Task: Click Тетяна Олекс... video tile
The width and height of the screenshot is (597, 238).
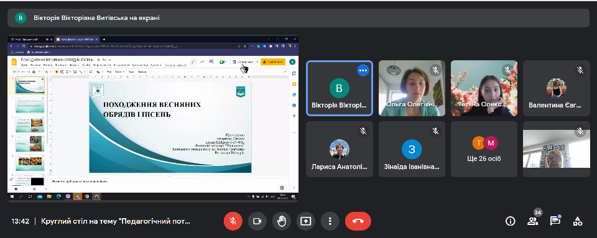Action: click(x=484, y=88)
